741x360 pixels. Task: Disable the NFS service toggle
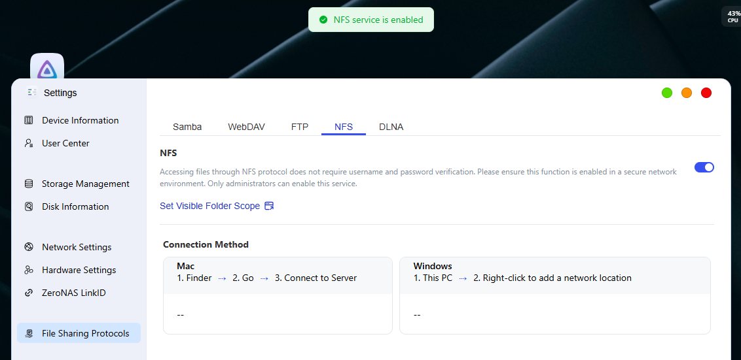tap(704, 167)
